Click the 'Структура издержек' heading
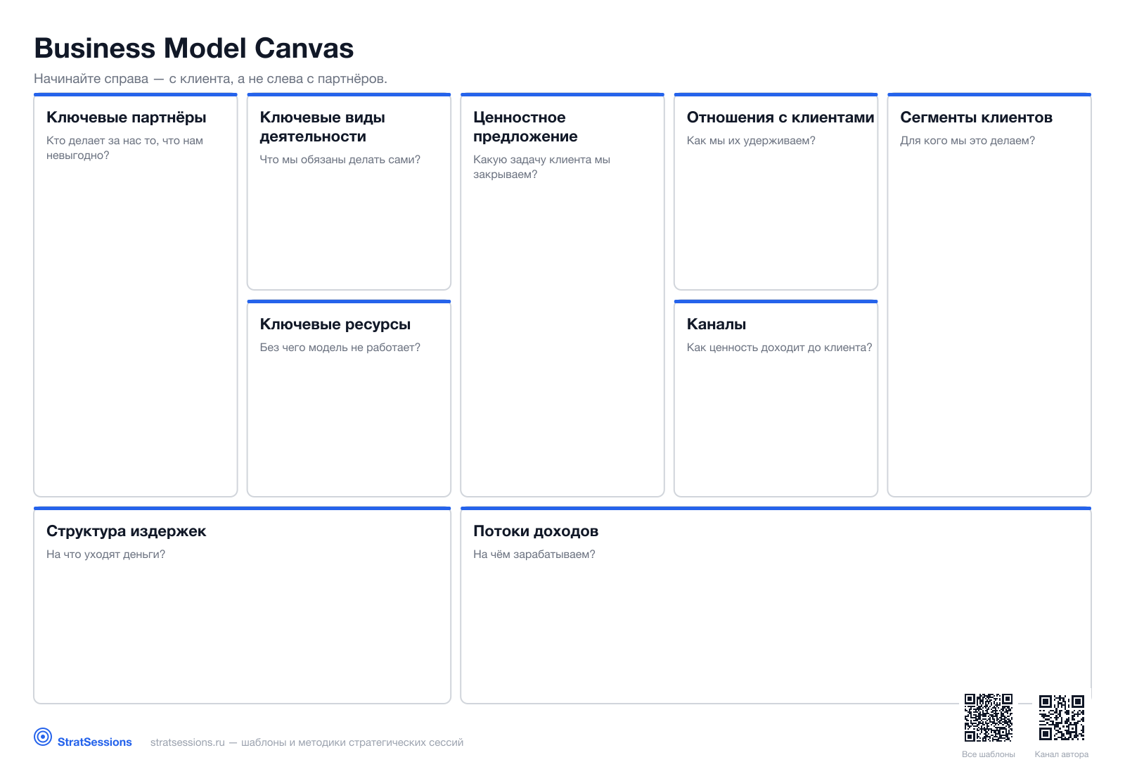Screen dimensions: 1125x774 tap(127, 531)
